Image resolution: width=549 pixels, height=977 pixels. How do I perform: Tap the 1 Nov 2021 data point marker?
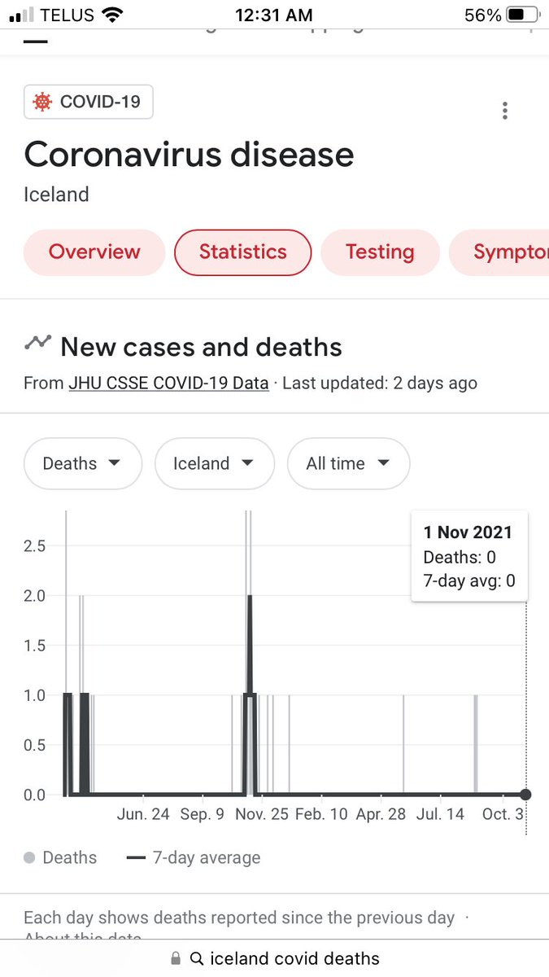[x=525, y=795]
